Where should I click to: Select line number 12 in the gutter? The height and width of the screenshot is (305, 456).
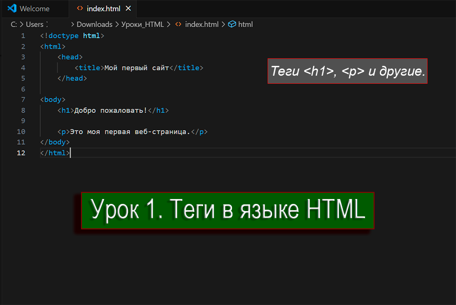tap(21, 153)
